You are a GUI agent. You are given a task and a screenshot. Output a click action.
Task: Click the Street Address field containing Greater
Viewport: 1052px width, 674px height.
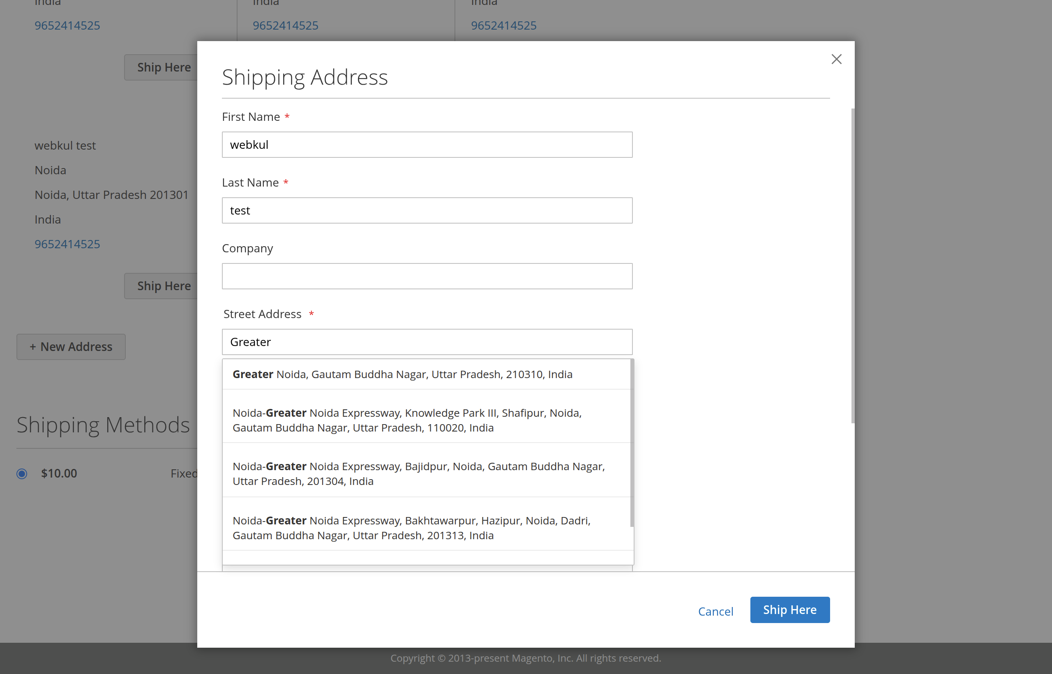pos(427,342)
